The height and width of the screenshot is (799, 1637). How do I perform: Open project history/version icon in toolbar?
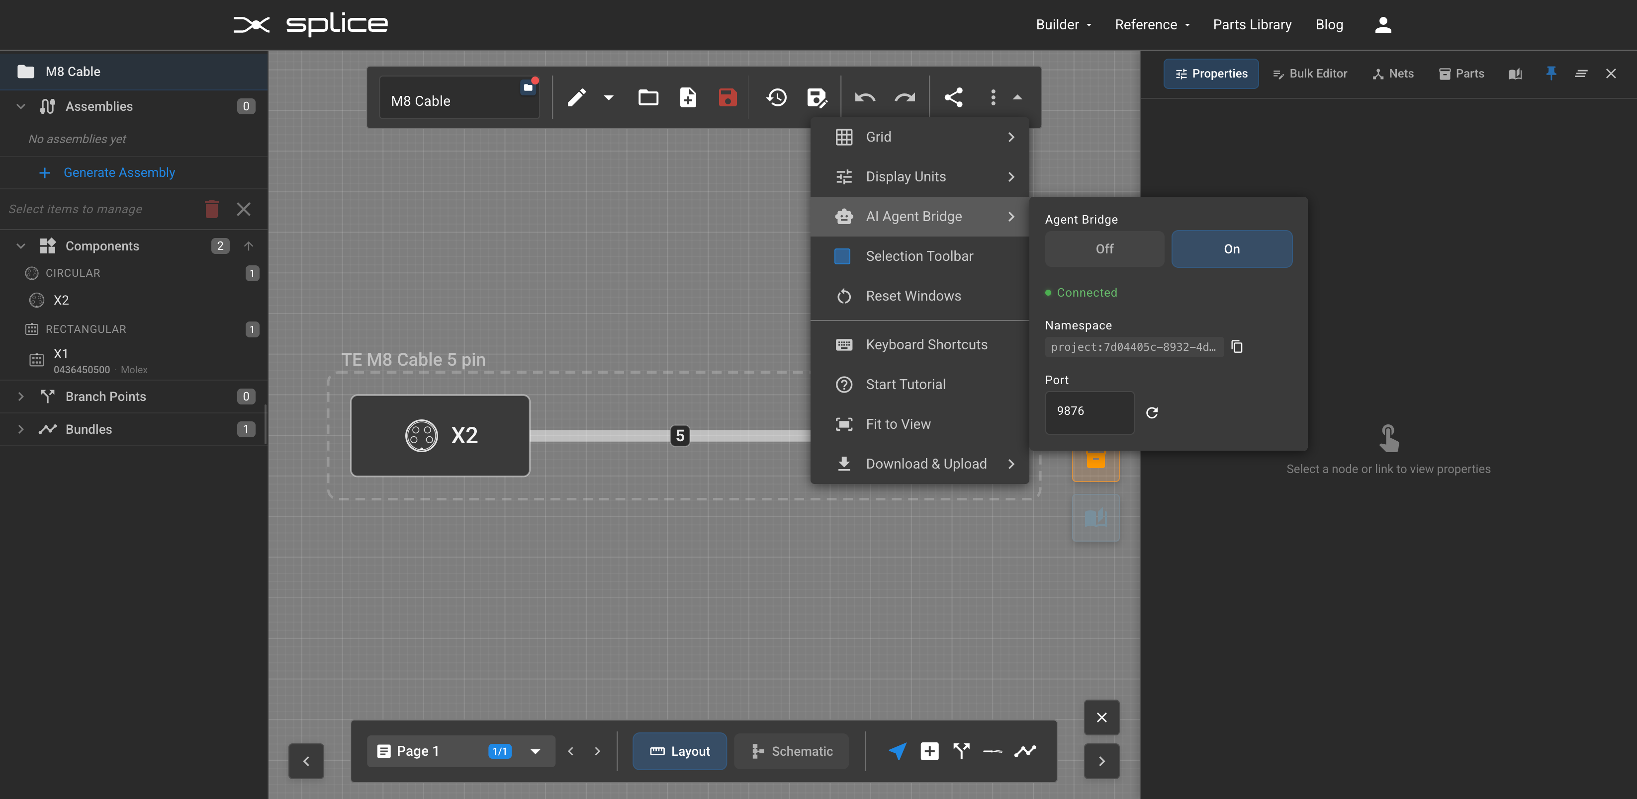tap(777, 97)
